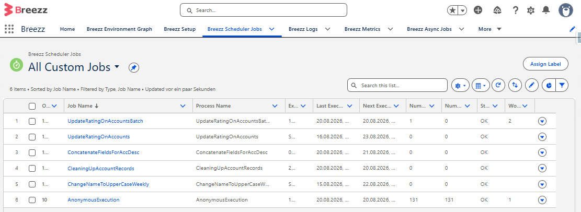581x212 pixels.
Task: Expand Breezz Scheduler Jobs tab menu
Action: click(271, 29)
